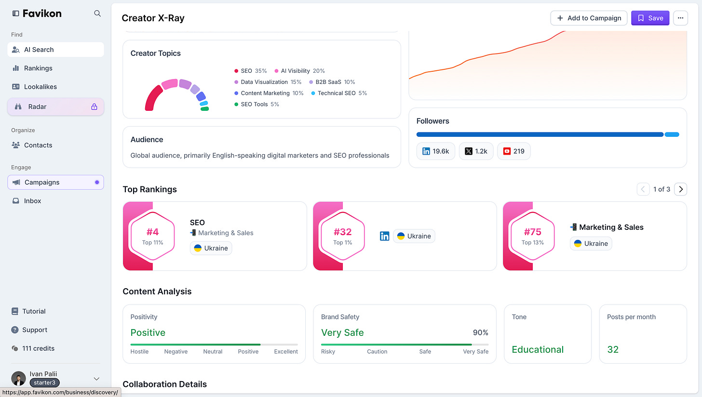Image resolution: width=702 pixels, height=397 pixels.
Task: Click the purple lock icon on Radar
Action: click(x=94, y=106)
